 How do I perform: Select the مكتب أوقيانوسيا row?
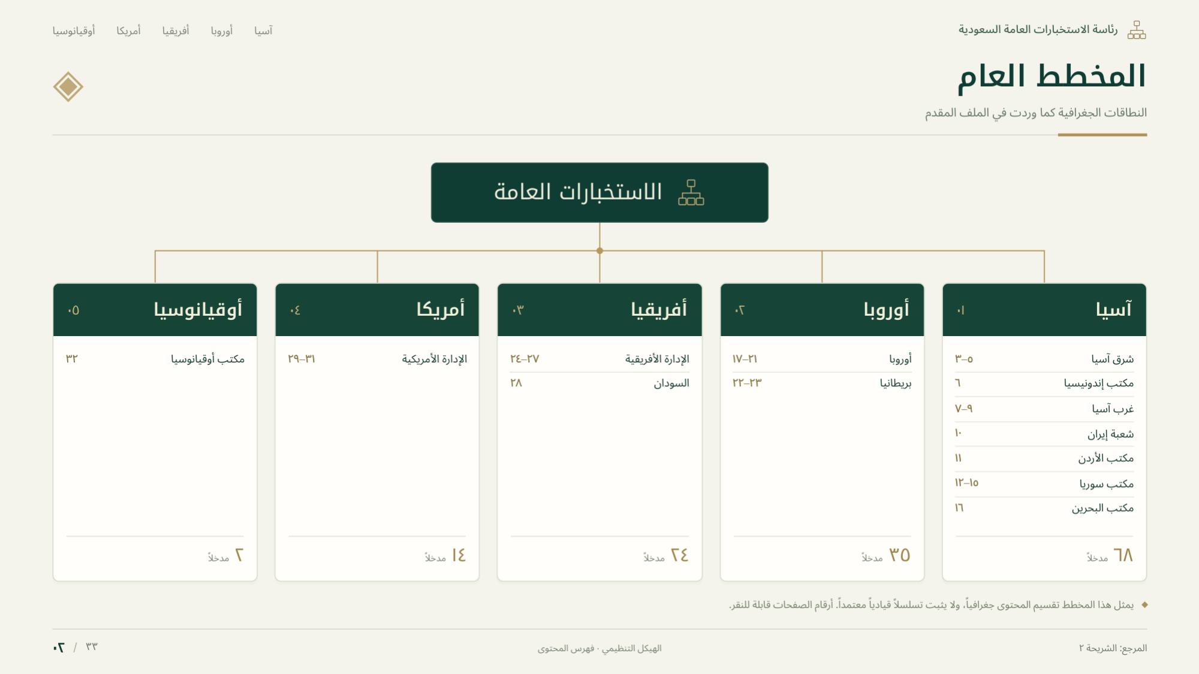pos(155,359)
